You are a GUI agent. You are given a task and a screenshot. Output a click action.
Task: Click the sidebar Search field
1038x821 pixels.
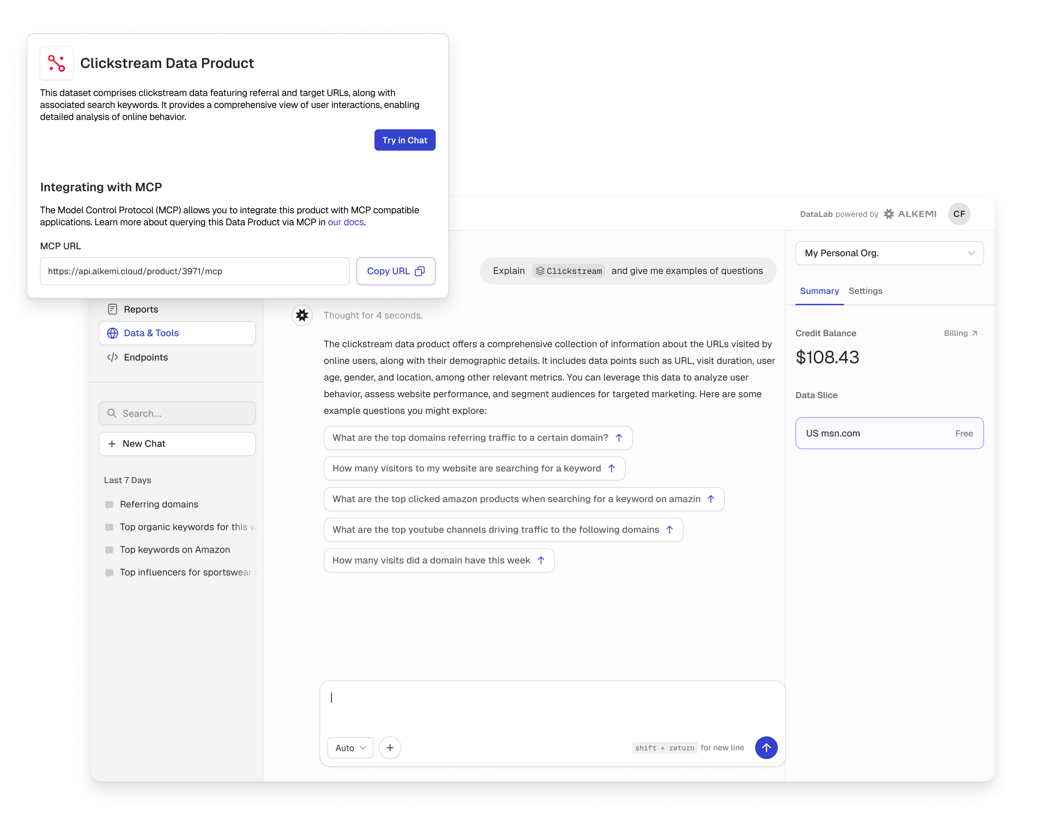tap(177, 413)
